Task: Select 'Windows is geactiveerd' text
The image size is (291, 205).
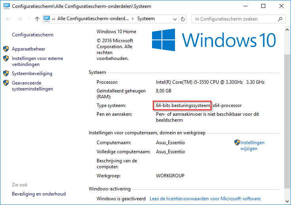Action: point(121,199)
